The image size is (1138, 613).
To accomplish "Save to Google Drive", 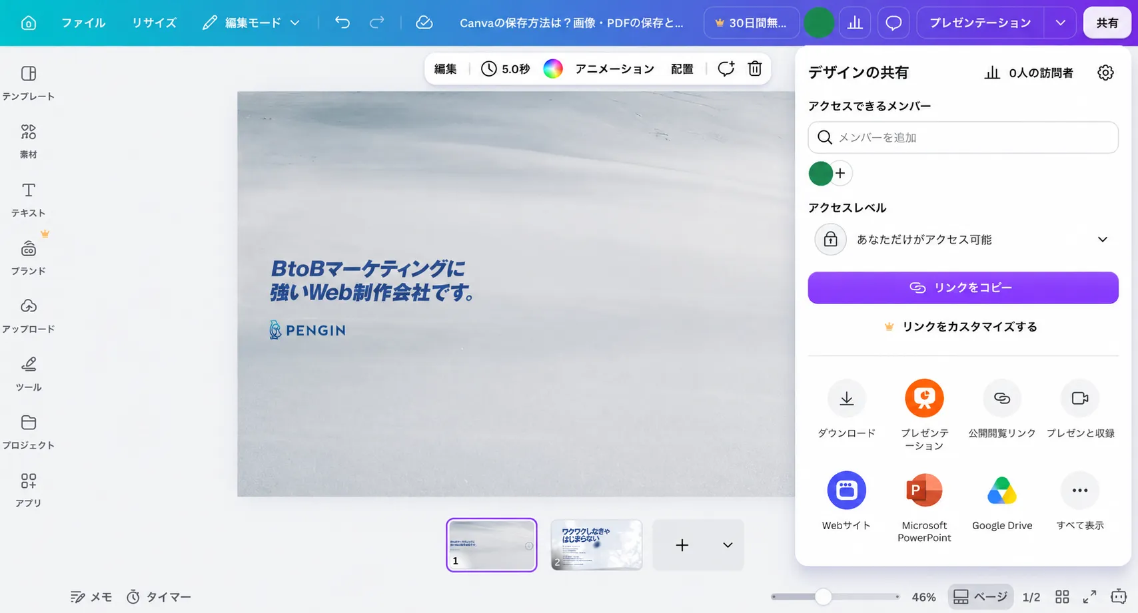I will [1002, 501].
